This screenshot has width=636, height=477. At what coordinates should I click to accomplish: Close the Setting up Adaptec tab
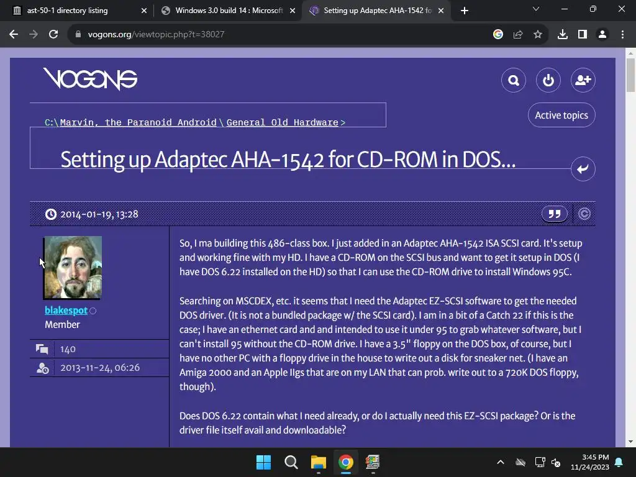(441, 11)
